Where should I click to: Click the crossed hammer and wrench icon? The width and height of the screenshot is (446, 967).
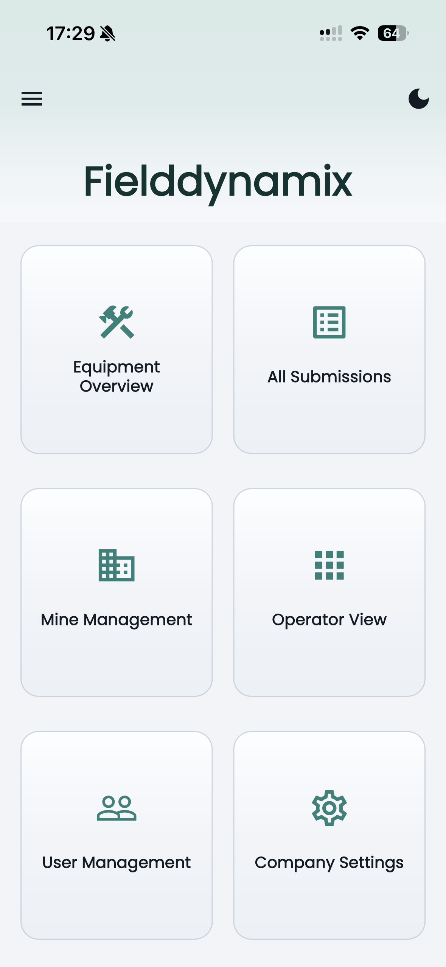pos(117,322)
